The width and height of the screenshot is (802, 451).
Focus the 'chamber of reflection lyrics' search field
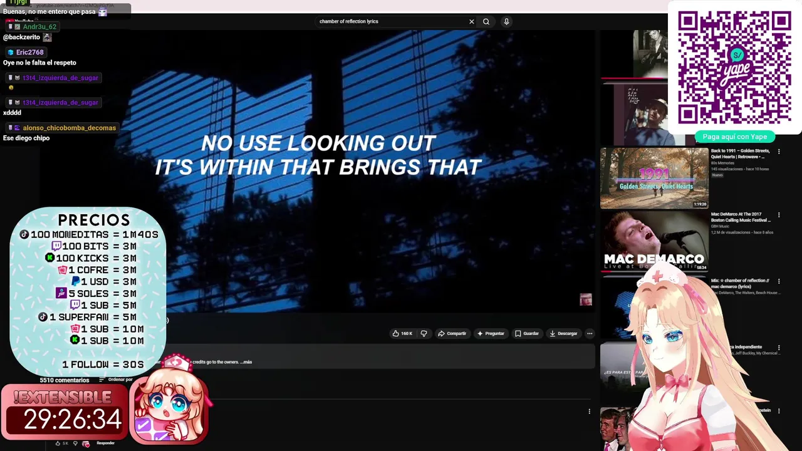[x=392, y=21]
